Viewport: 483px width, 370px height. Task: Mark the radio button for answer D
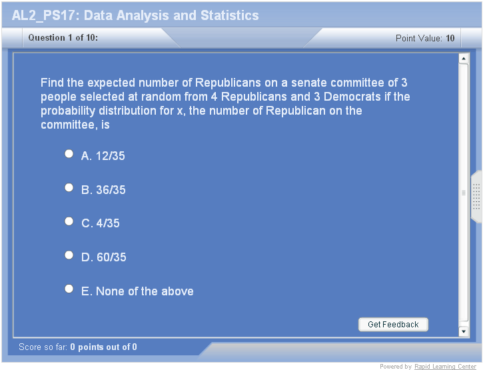[x=69, y=255]
